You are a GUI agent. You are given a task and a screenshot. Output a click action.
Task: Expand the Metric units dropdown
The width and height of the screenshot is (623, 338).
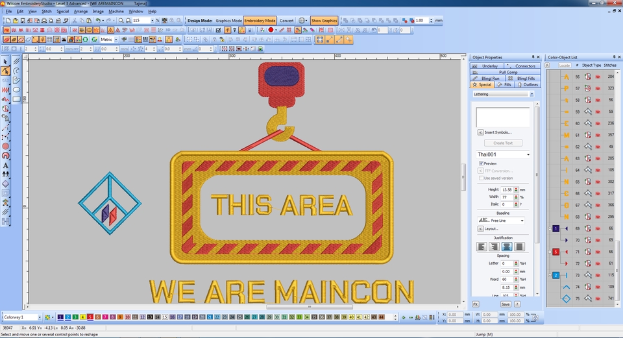click(x=109, y=40)
